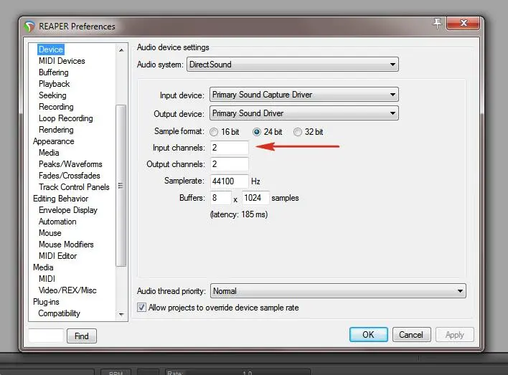Open MIDI page under Media
Screen dimensions: 508x375
click(x=47, y=279)
